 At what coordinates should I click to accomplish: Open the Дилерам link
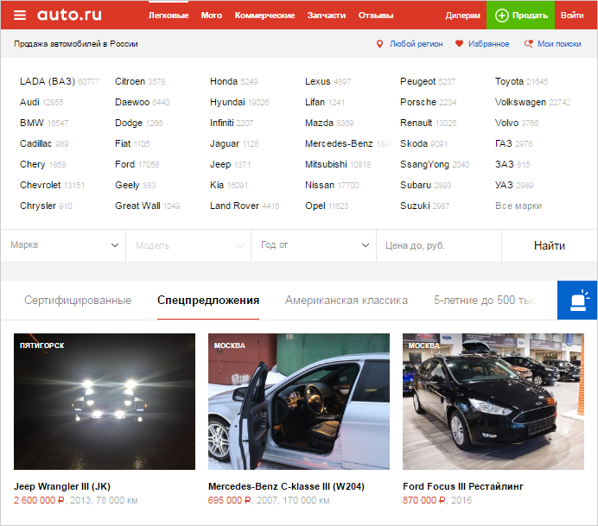(x=463, y=16)
